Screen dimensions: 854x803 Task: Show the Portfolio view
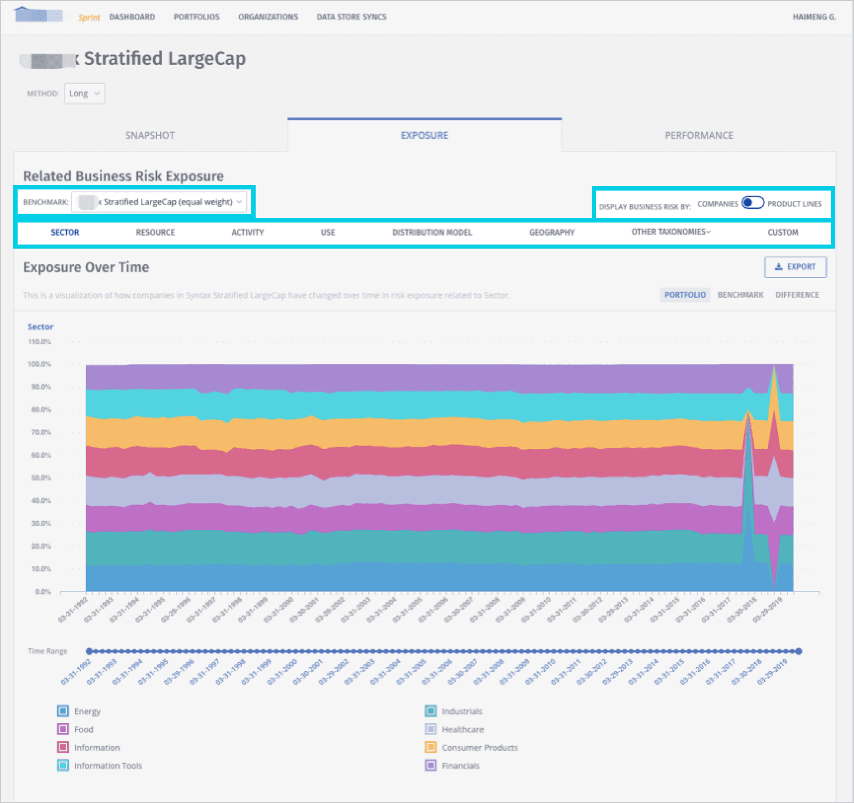[x=685, y=295]
